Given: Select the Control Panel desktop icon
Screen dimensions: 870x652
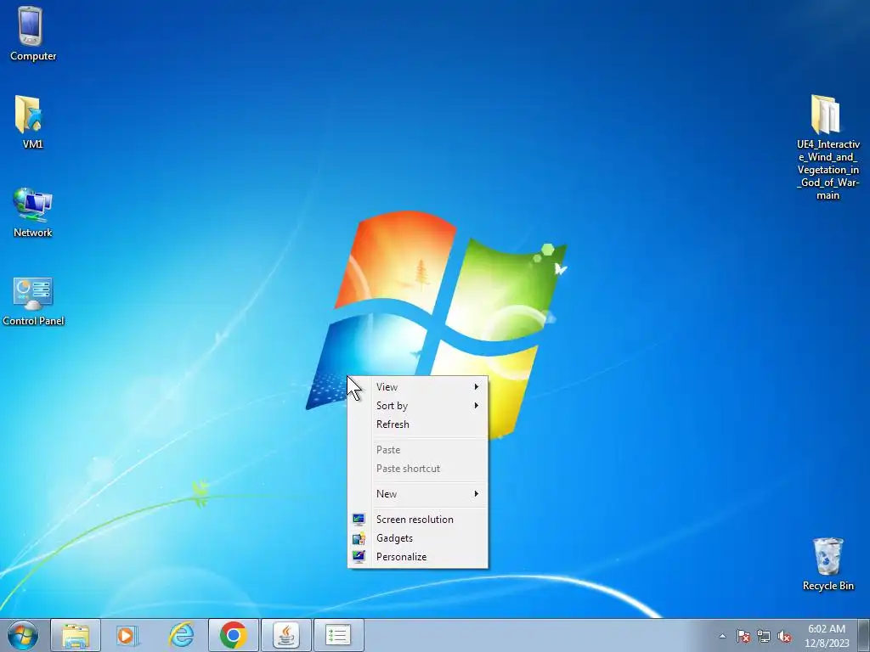Looking at the screenshot, I should click(33, 301).
